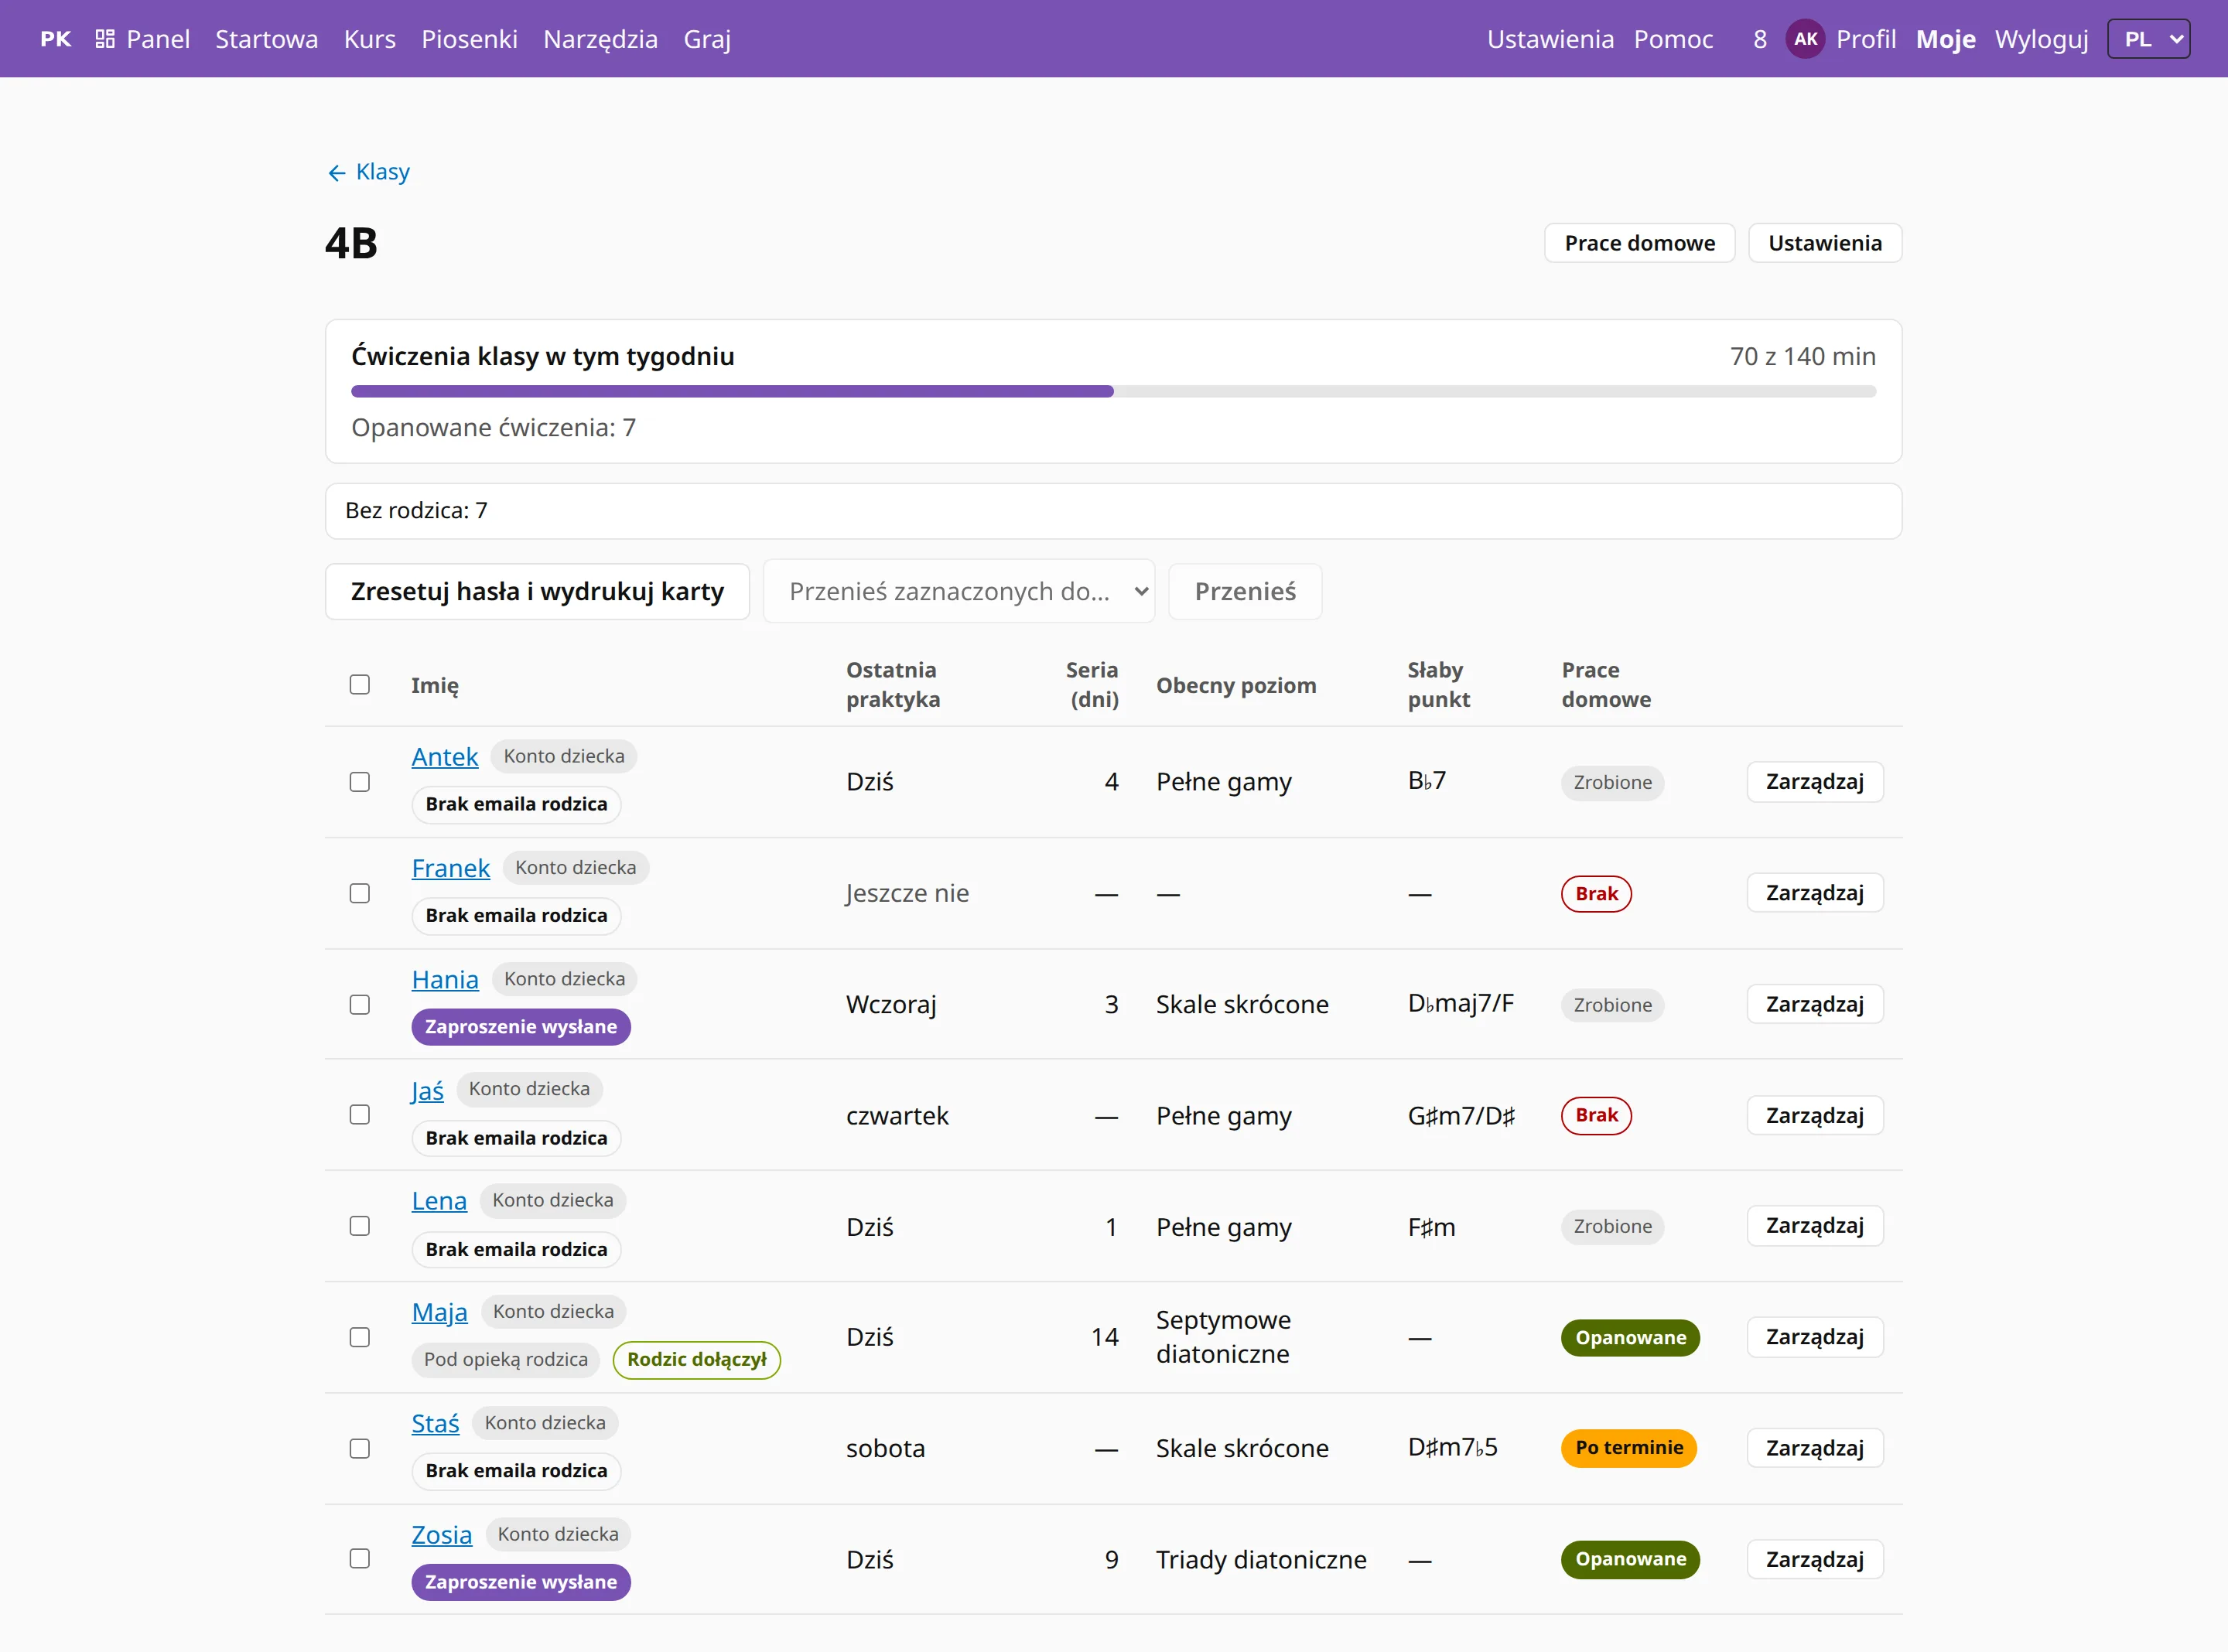Open the 'Przenieś zaznaczonych do...' dropdown
The image size is (2228, 1652).
coord(959,591)
